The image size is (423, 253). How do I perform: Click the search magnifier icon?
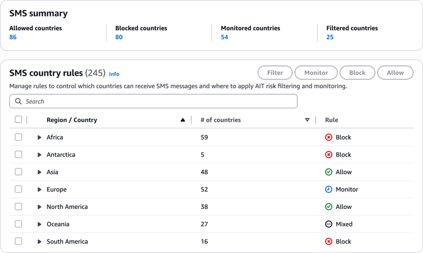(19, 101)
